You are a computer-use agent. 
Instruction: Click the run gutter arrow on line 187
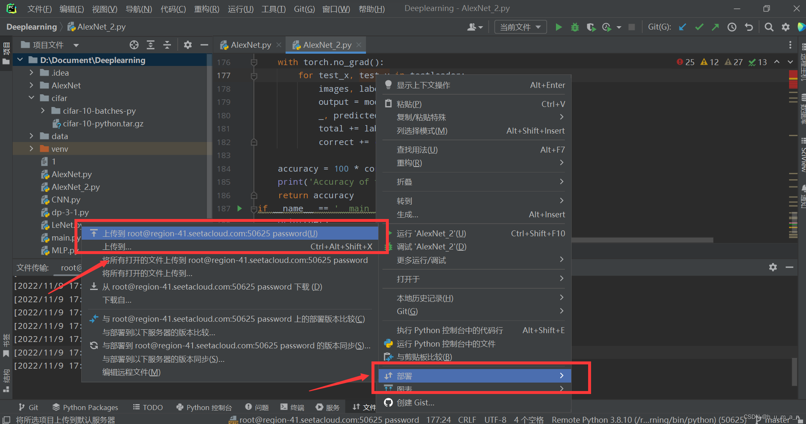[x=239, y=208]
